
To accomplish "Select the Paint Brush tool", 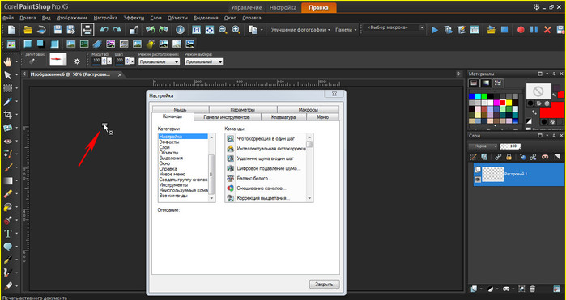I will [x=7, y=167].
